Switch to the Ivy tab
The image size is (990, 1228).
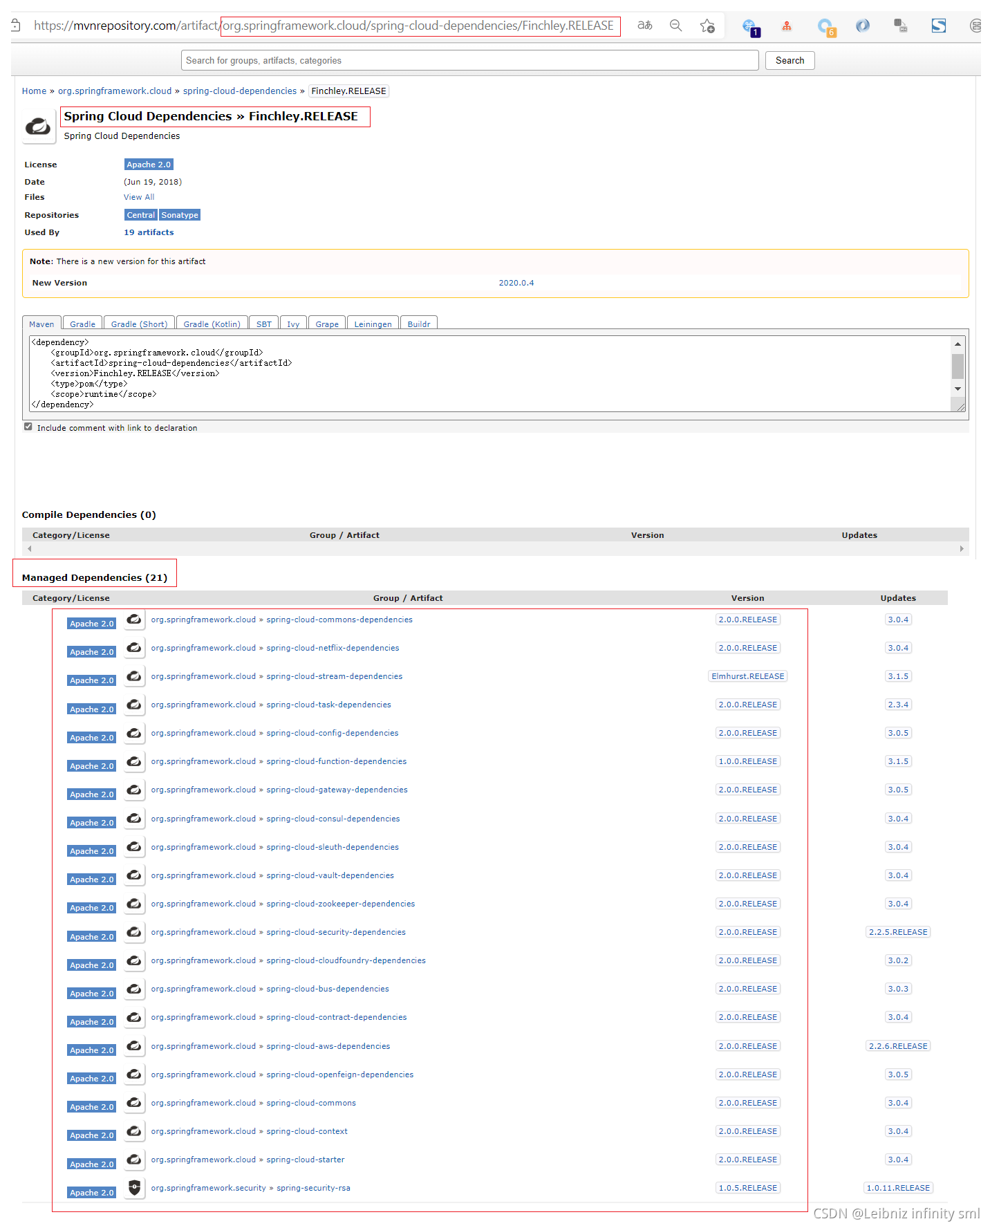[294, 324]
